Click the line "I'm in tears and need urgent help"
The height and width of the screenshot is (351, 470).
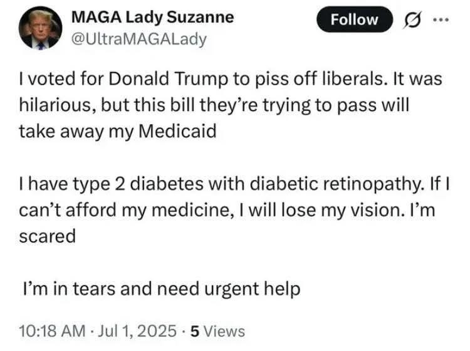(161, 290)
